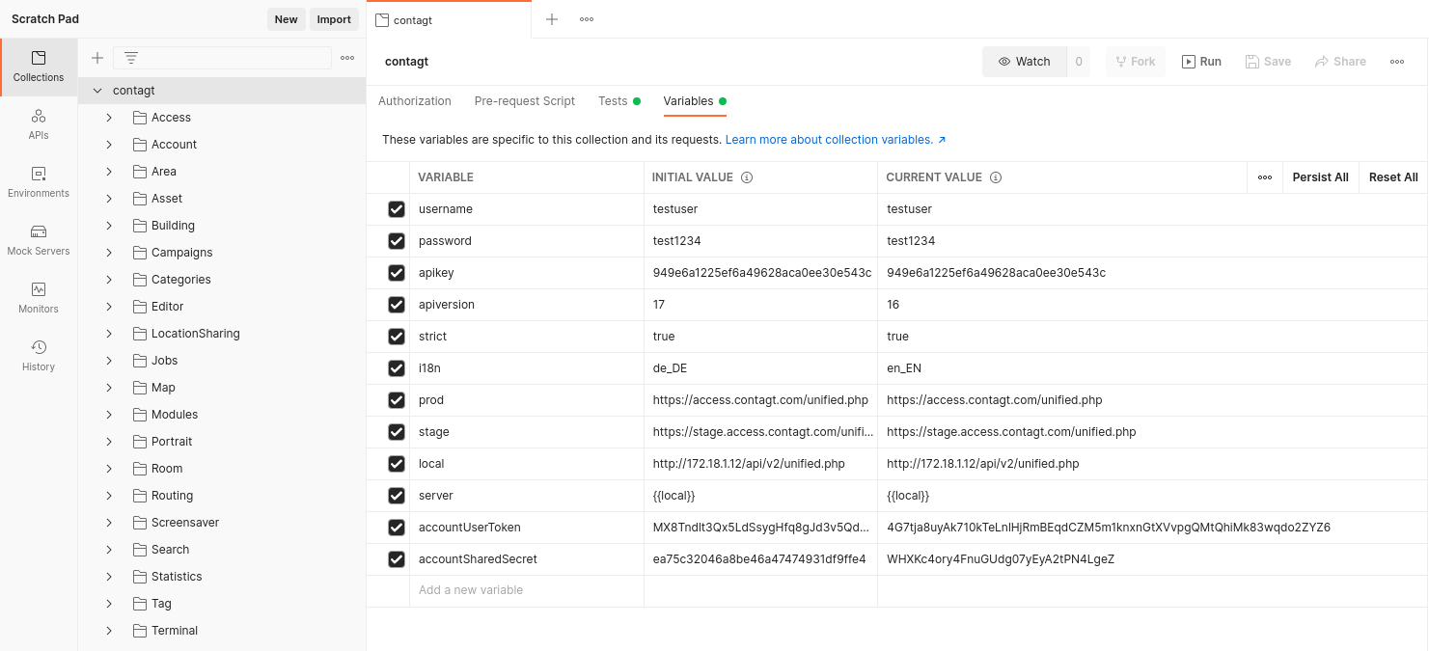Open the Mock Servers sidebar panel
The image size is (1429, 651).
[x=39, y=241]
